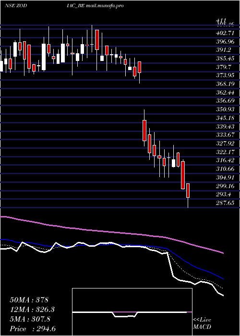Click the 293.4 price axis label

click(224, 194)
